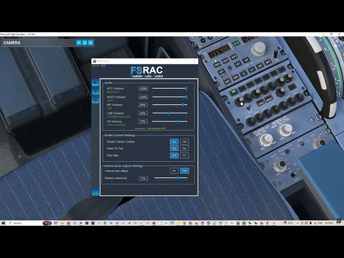Select the VHF3 key on the radio panel
The image size is (344, 258).
(x=234, y=56)
